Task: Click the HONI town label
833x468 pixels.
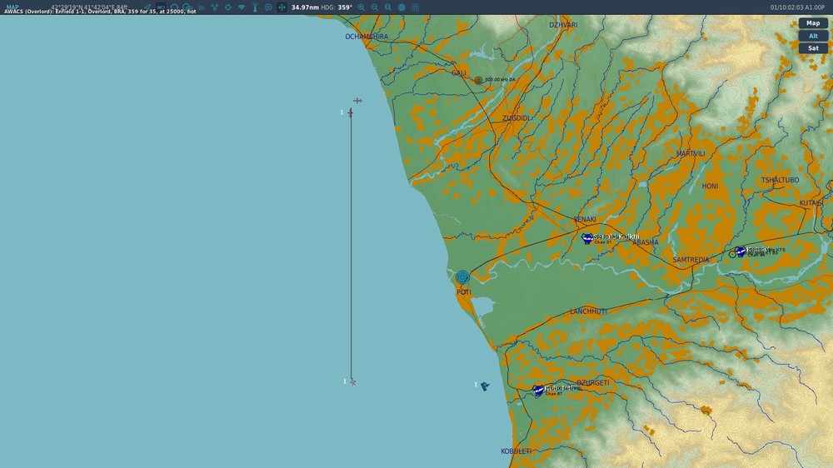Action: click(710, 186)
